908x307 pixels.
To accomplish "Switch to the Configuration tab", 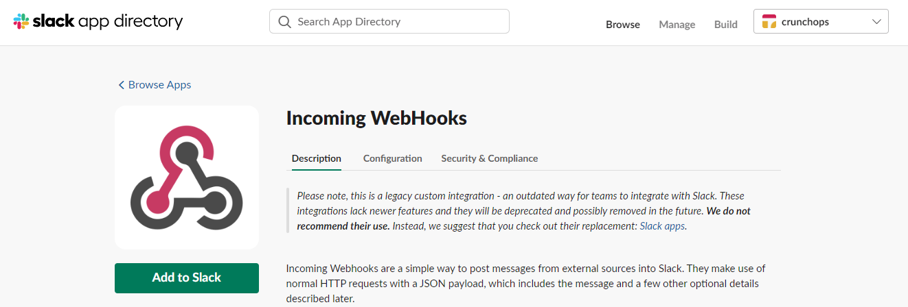I will coord(392,158).
